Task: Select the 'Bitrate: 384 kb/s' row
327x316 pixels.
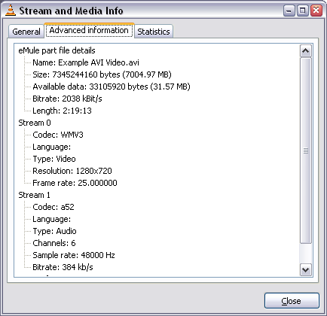Action: [x=63, y=267]
